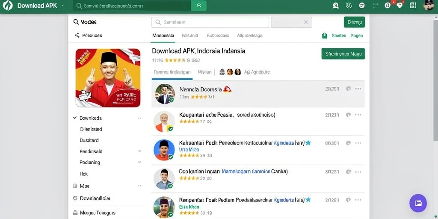This screenshot has width=438, height=219.
Task: Open the Elta Nkan link
Action: tap(189, 207)
